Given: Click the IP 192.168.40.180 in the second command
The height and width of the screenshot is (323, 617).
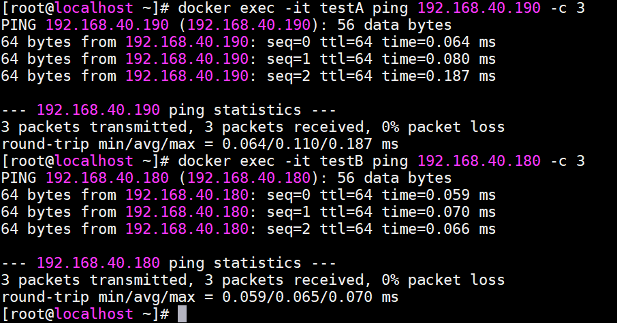Looking at the screenshot, I should 479,161.
